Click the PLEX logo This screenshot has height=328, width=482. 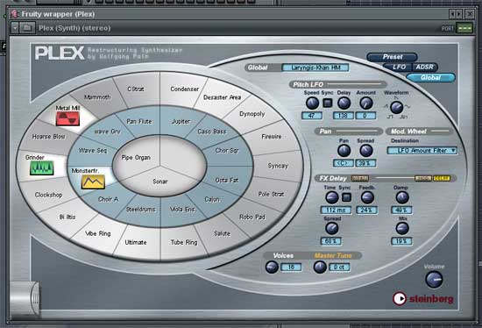60,53
